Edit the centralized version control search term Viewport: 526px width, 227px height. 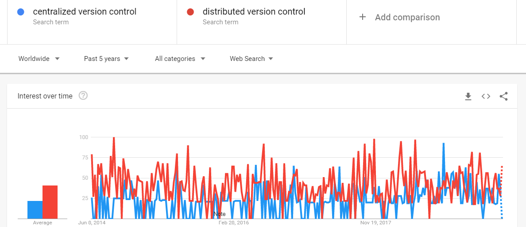[x=85, y=12]
